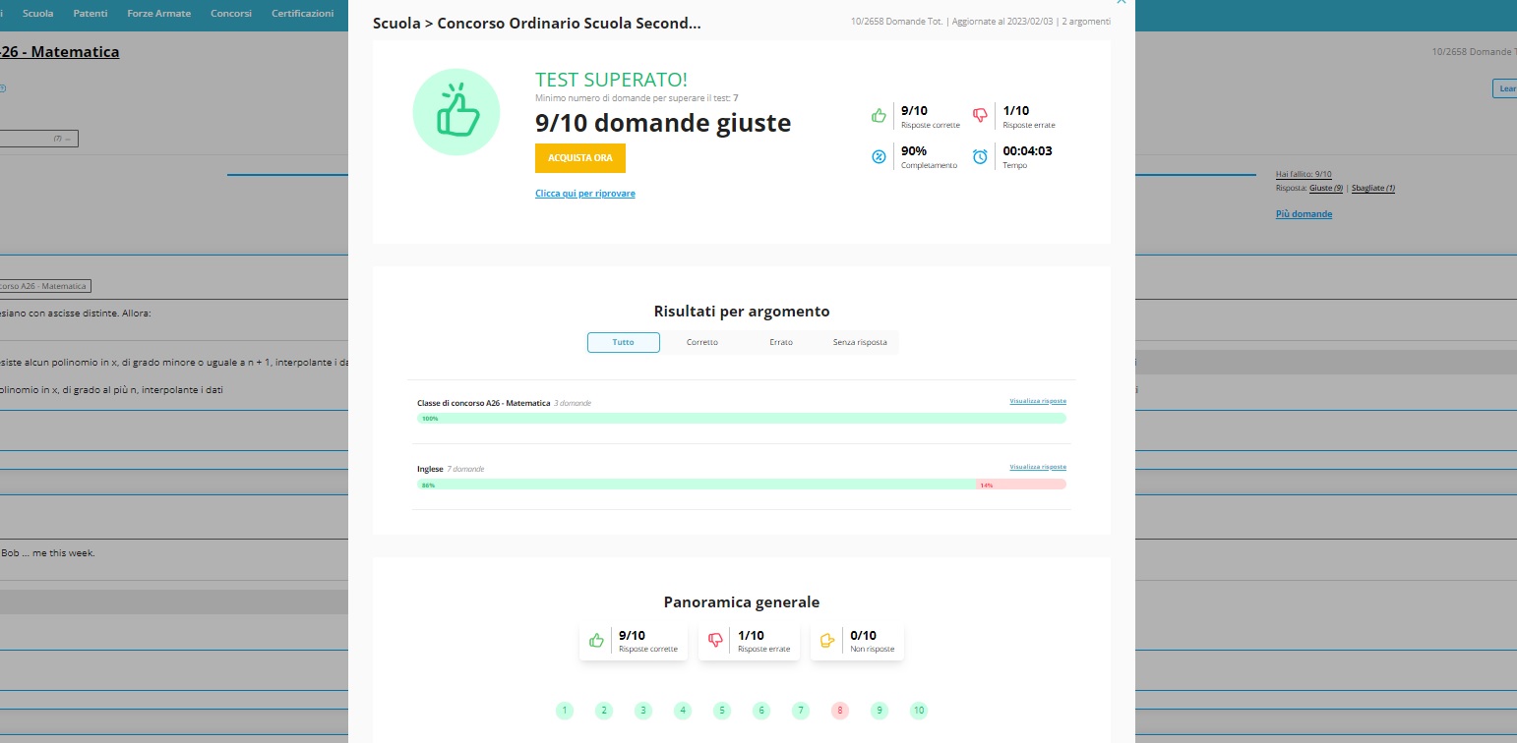
Task: Click the blue percentage Completamento icon
Action: click(879, 156)
